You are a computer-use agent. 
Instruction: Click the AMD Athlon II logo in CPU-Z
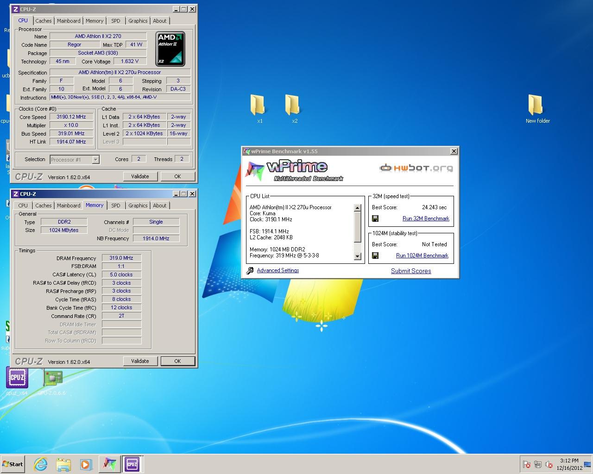[170, 49]
